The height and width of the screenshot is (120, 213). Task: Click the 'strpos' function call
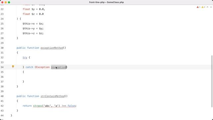pos(38,106)
